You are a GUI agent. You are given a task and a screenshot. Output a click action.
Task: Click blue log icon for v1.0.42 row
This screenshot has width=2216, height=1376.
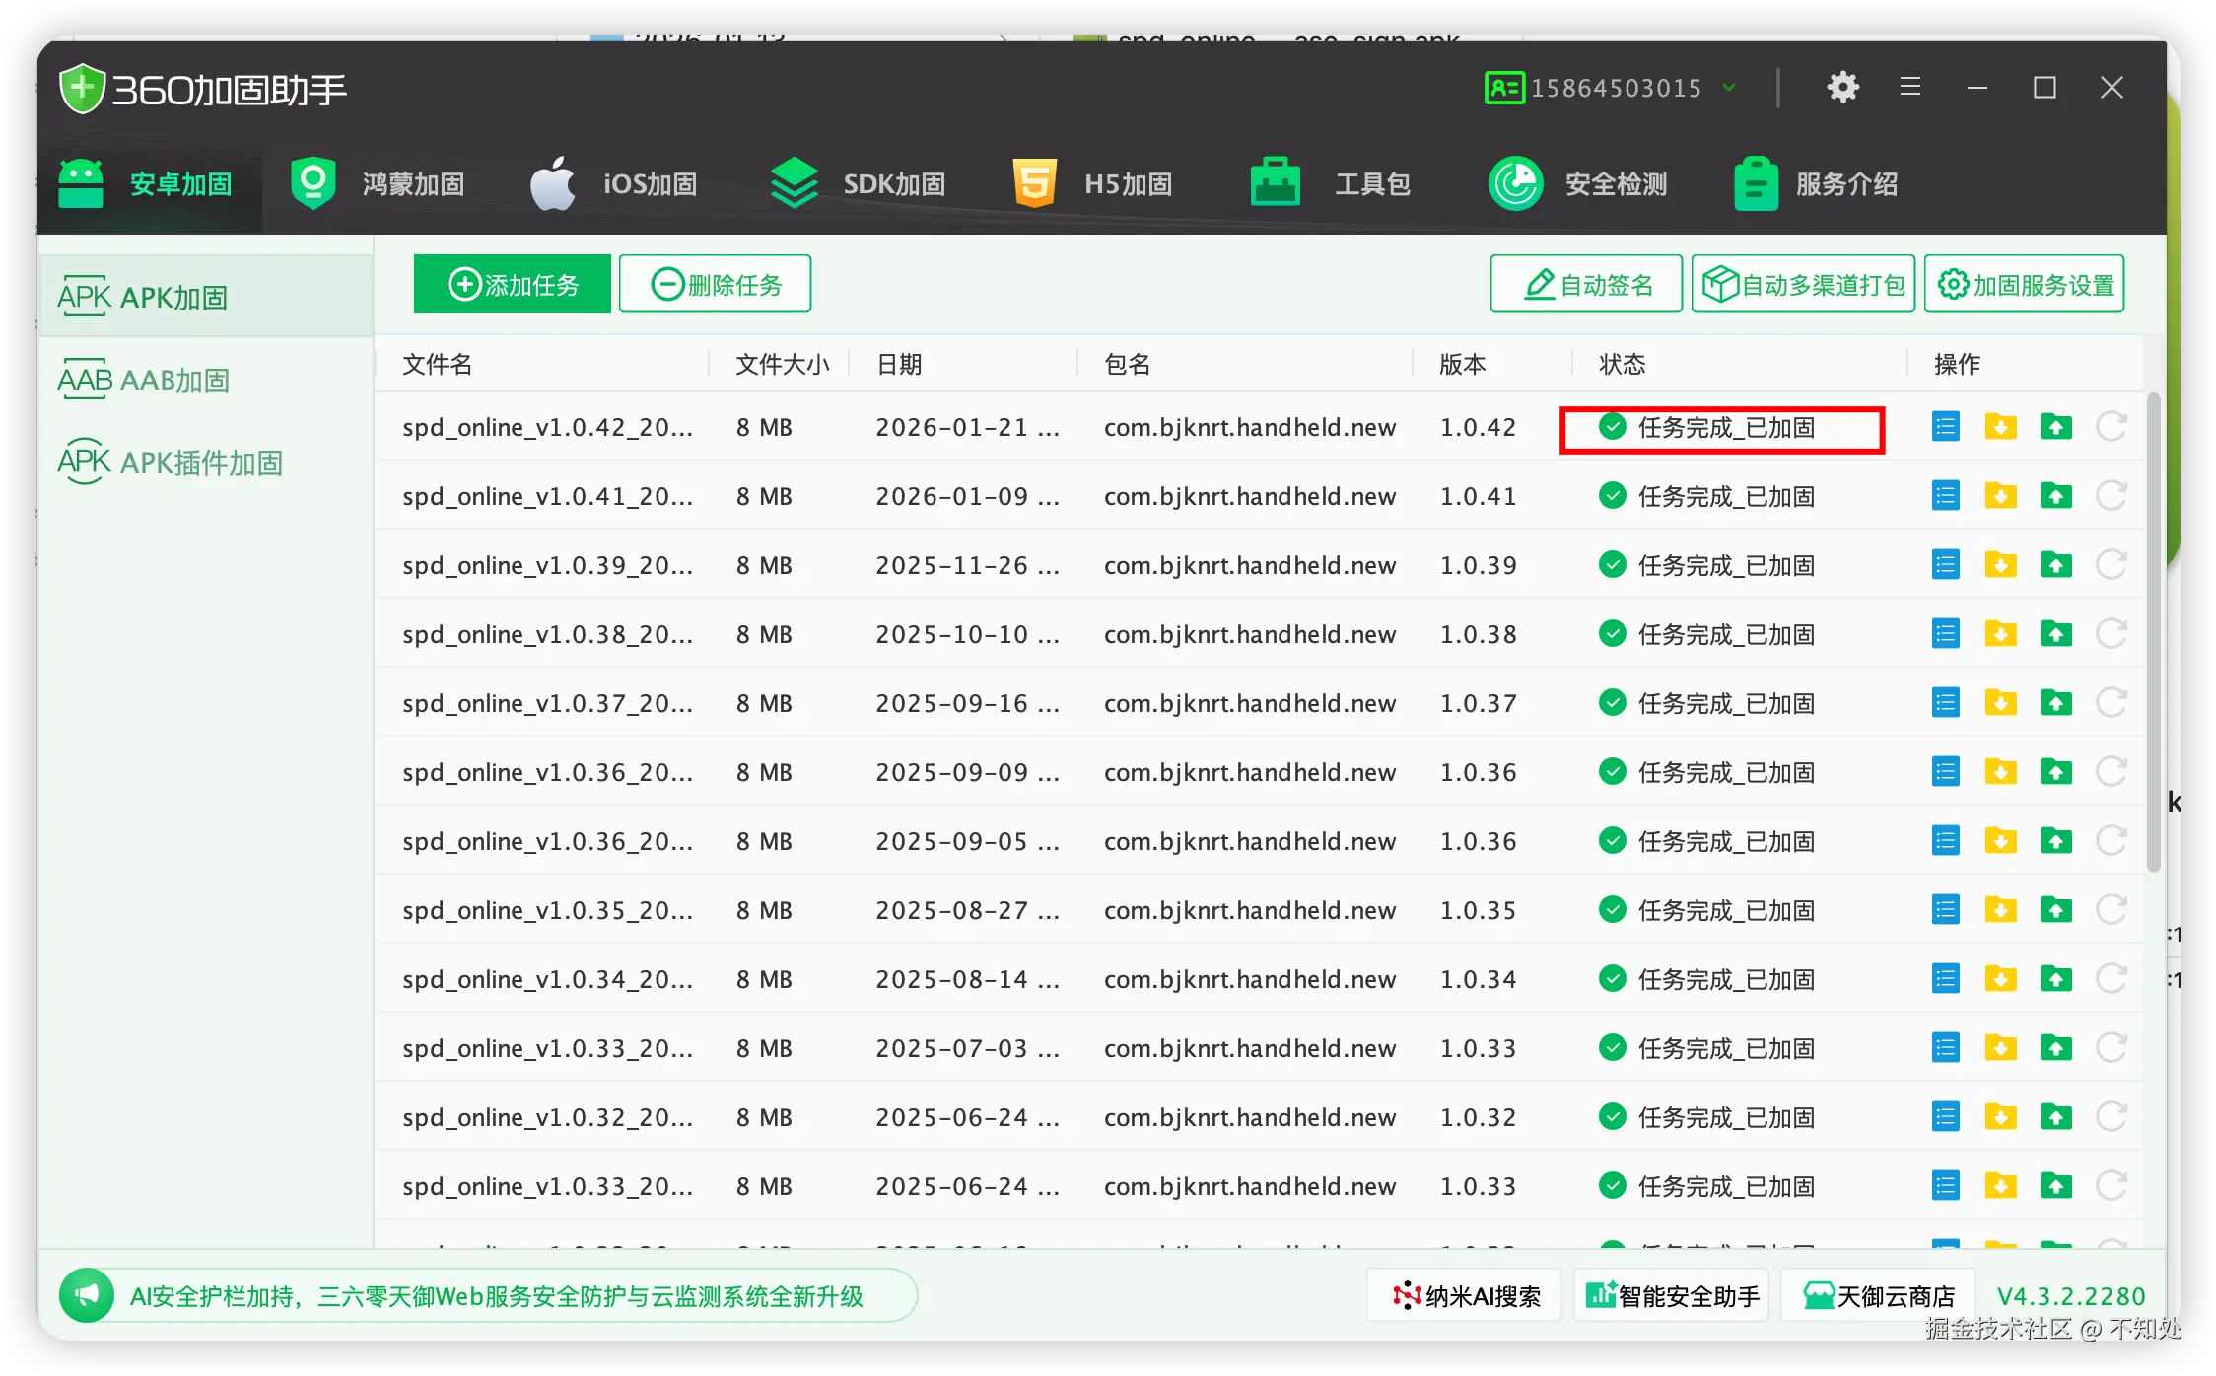tap(1945, 427)
